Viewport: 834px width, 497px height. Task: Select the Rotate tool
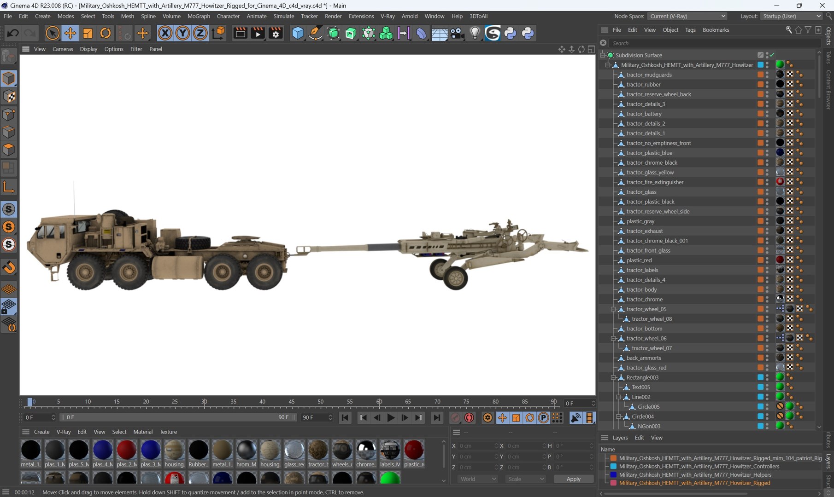tap(106, 33)
